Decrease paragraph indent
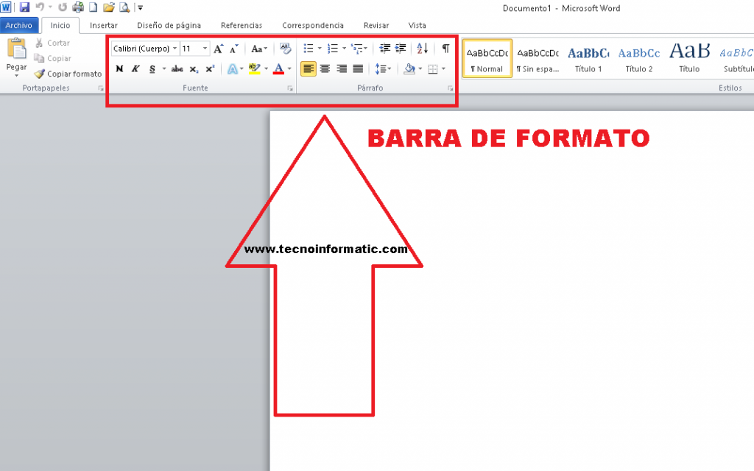754x471 pixels. pyautogui.click(x=384, y=49)
